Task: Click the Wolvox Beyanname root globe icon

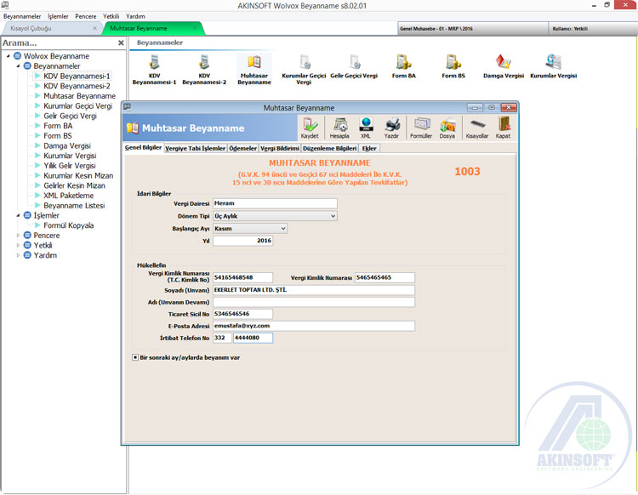Action: point(18,56)
